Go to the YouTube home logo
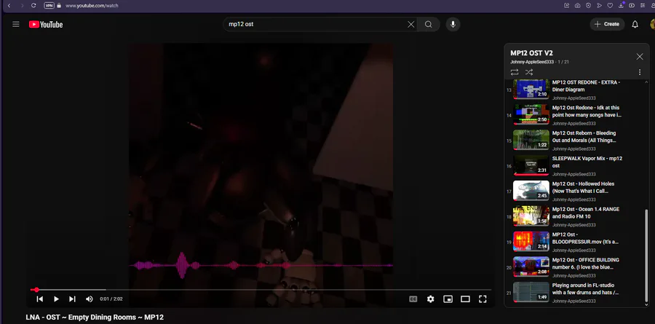Viewport: 655px width, 324px height. [x=46, y=25]
